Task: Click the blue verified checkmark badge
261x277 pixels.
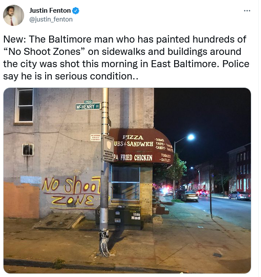Action: (x=76, y=11)
